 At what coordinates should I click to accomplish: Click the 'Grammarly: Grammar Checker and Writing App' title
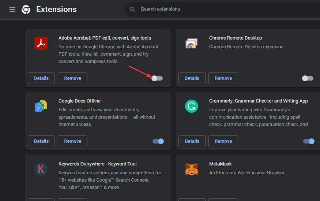[258, 101]
